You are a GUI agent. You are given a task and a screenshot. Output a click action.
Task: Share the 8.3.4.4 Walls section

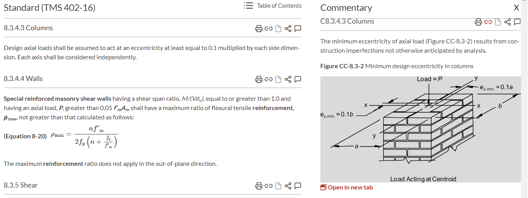pos(288,79)
